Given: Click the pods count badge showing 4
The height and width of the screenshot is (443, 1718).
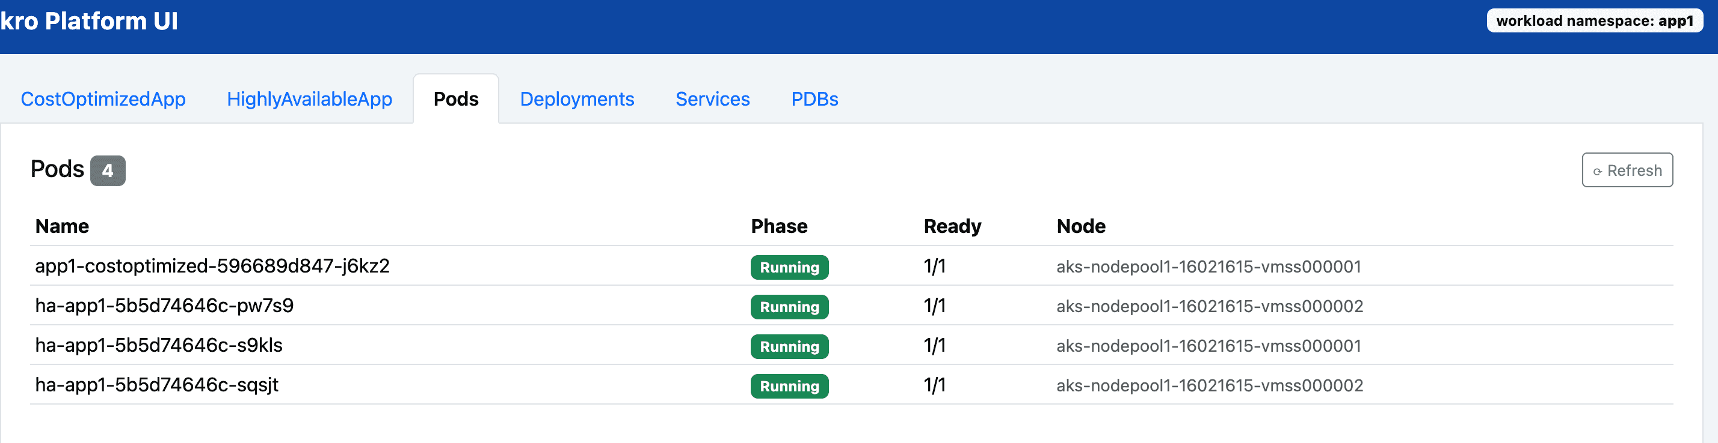Looking at the screenshot, I should tap(107, 171).
